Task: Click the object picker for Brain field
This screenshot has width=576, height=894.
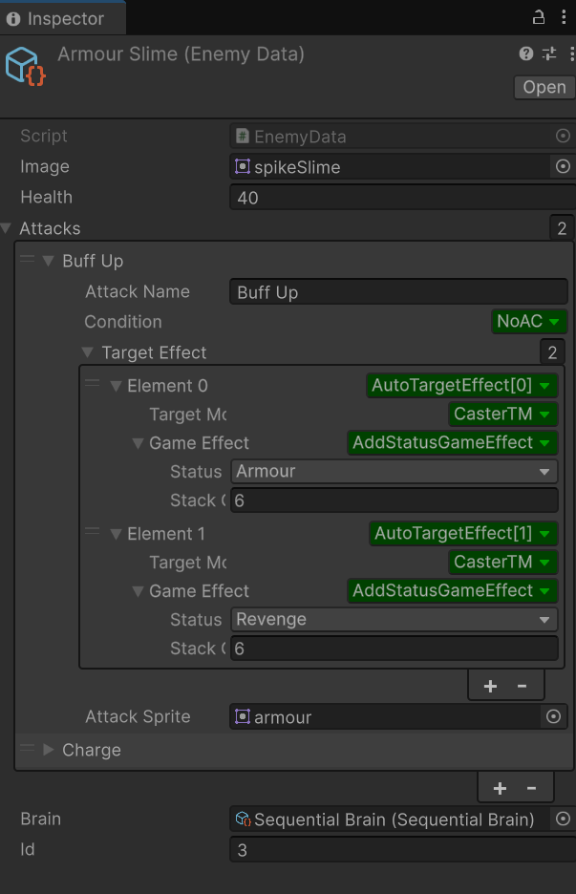Action: pyautogui.click(x=563, y=819)
